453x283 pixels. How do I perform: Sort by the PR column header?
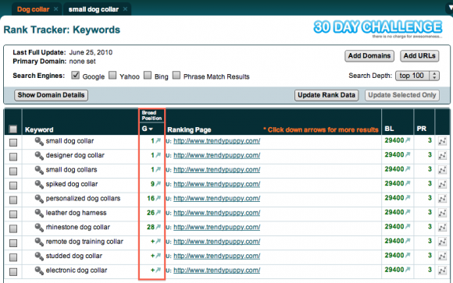tap(422, 129)
